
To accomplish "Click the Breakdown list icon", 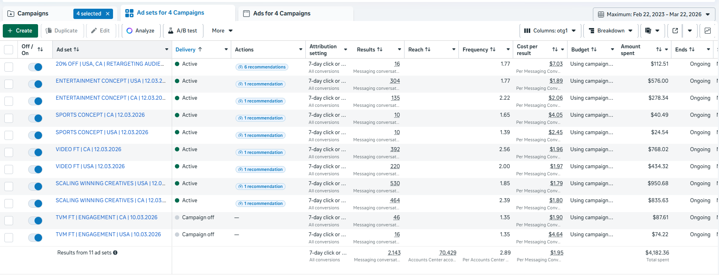I will pos(591,31).
